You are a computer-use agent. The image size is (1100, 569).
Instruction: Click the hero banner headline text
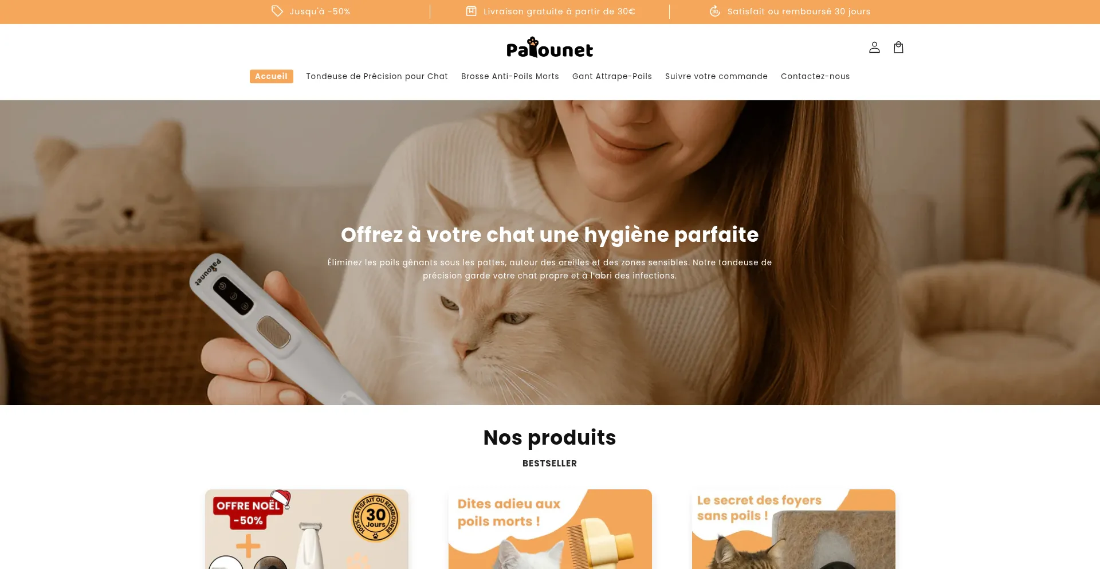coord(550,234)
